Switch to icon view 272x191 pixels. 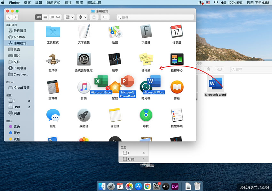pyautogui.click(x=39, y=17)
